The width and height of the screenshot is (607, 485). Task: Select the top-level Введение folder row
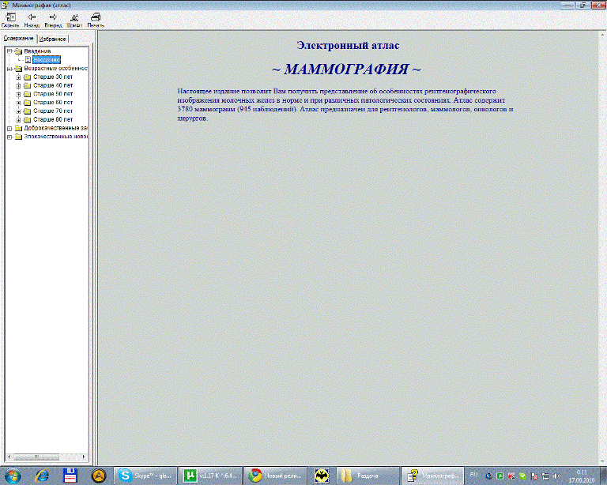pos(37,51)
